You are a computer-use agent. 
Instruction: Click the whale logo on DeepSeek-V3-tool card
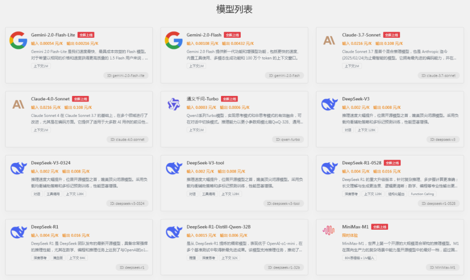click(174, 168)
